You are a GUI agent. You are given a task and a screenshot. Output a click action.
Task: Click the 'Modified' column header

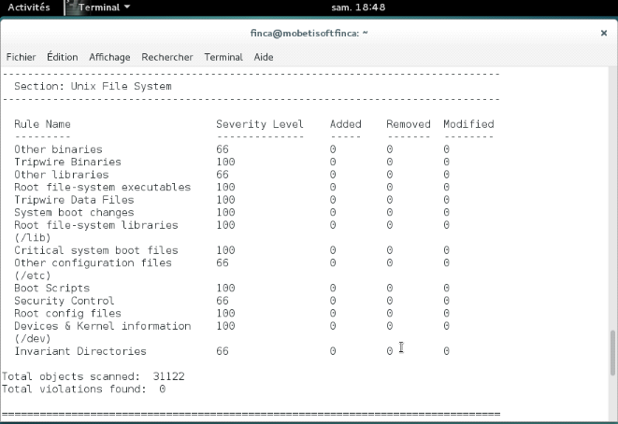tap(468, 124)
